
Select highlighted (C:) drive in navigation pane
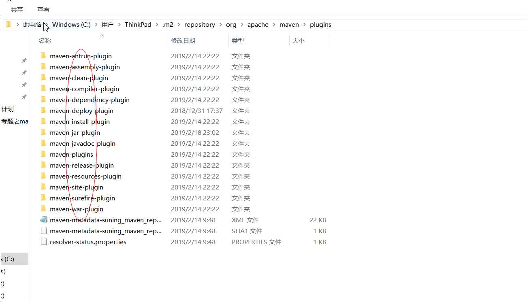(14, 259)
